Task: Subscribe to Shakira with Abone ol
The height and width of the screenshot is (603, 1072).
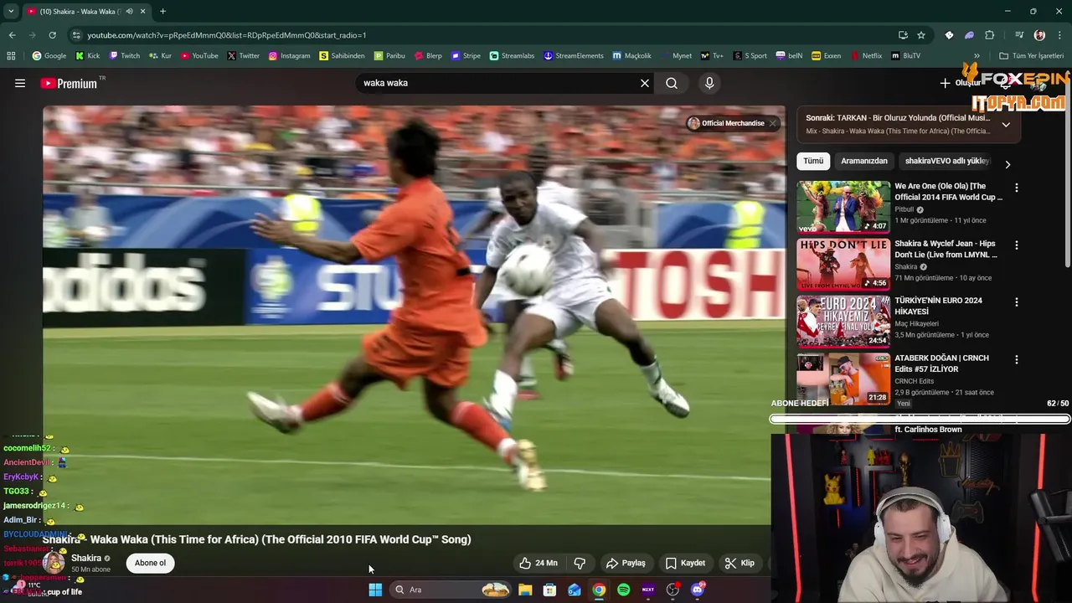Action: pos(151,563)
